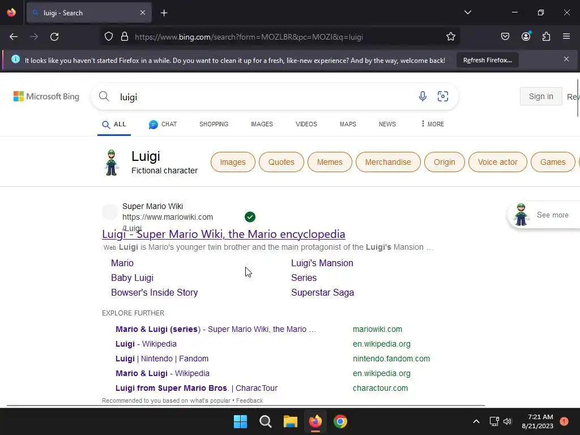Open the Series sublink

[x=304, y=278]
